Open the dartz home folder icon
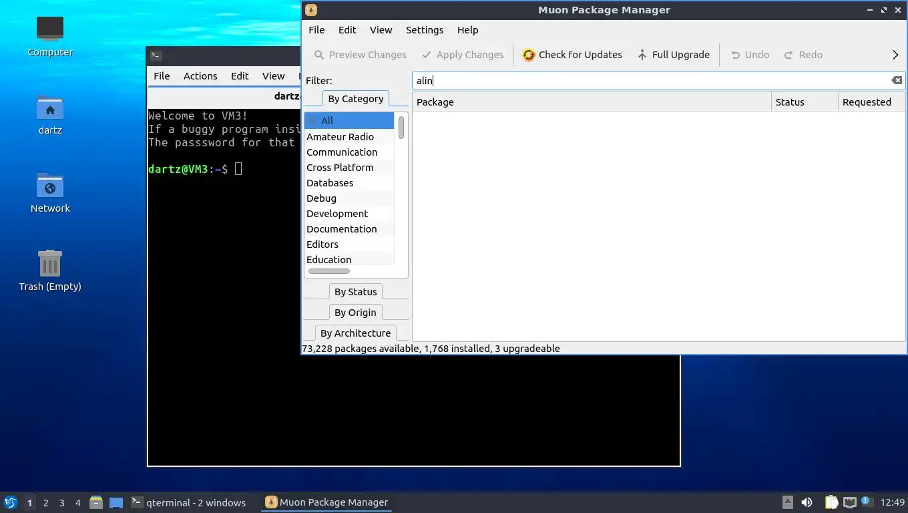 point(50,115)
